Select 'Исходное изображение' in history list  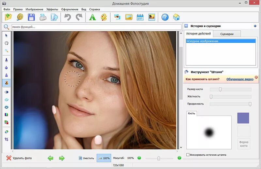click(x=221, y=41)
